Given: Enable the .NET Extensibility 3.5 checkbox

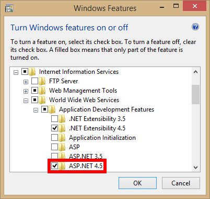Looking at the screenshot, I should coord(54,119).
